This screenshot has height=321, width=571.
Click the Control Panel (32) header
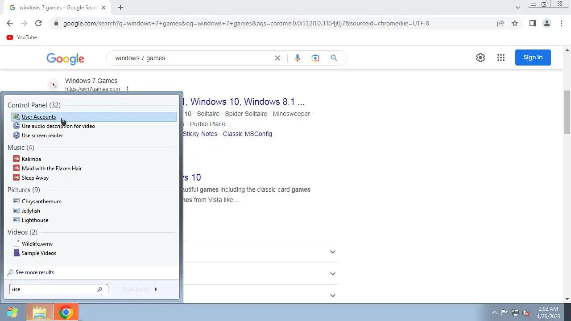tap(34, 105)
